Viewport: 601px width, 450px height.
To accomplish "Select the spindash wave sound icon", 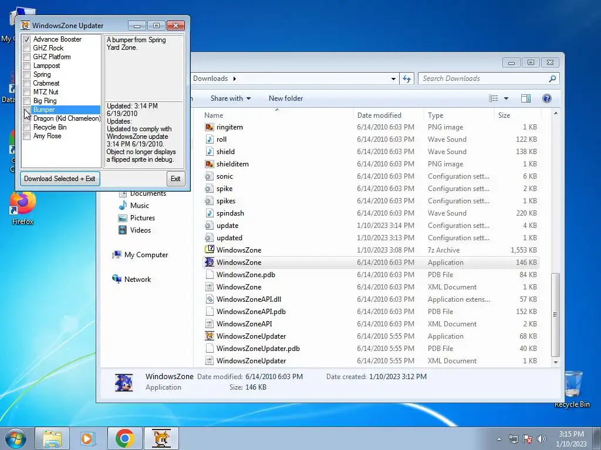I will pos(210,213).
